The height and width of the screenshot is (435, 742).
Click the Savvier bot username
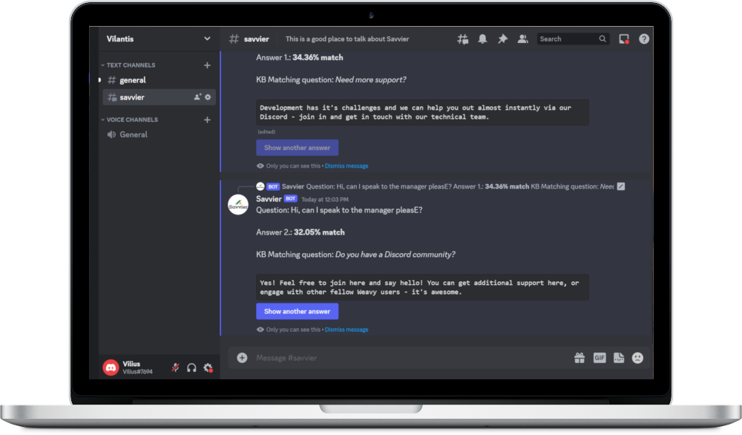click(x=269, y=199)
